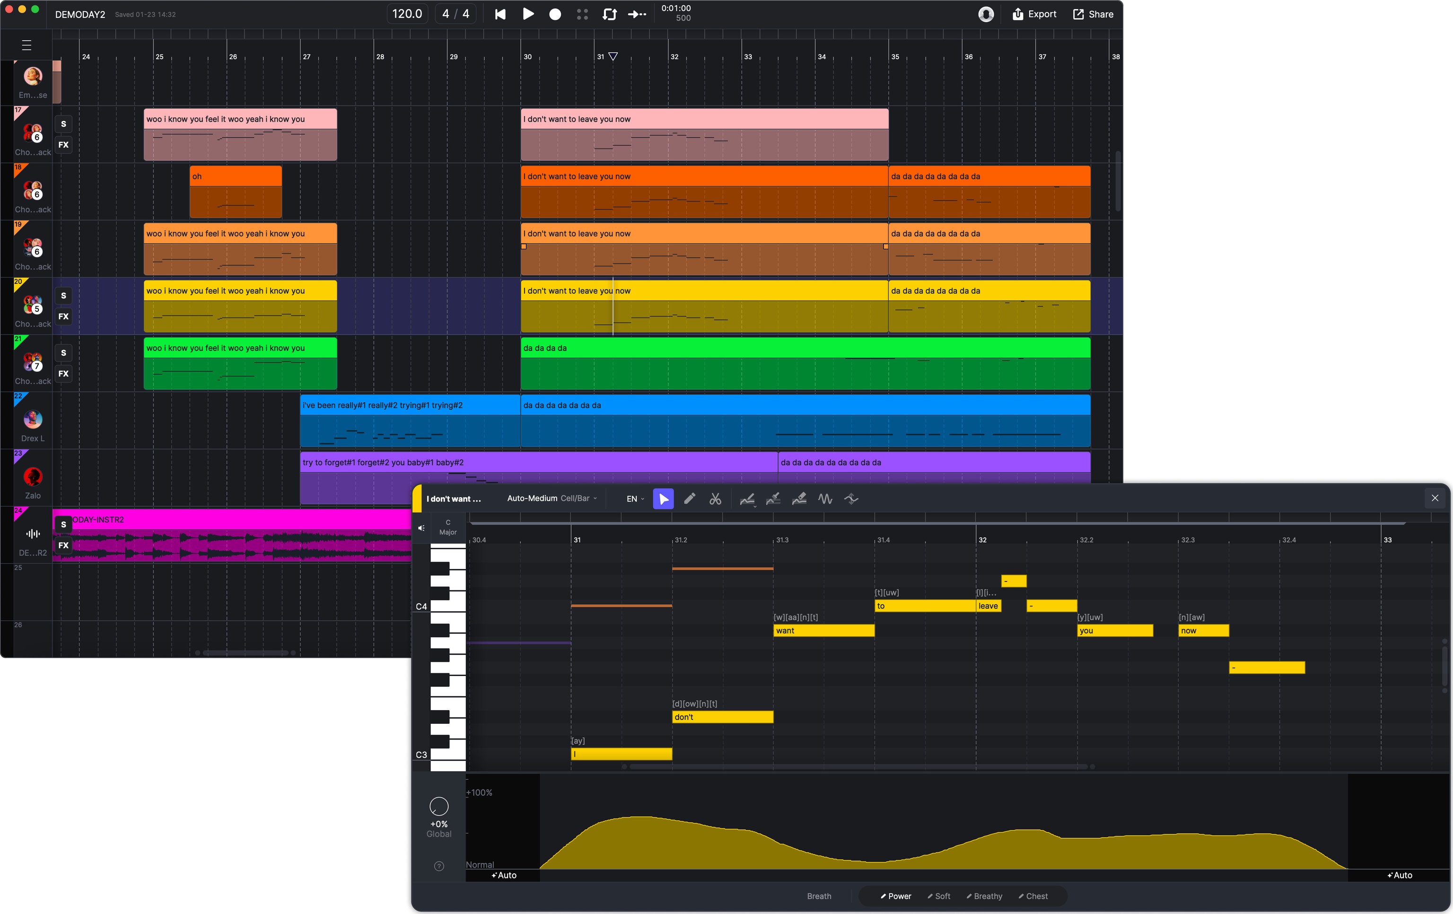
Task: Switch to the Breath parameter tab
Action: 818,896
